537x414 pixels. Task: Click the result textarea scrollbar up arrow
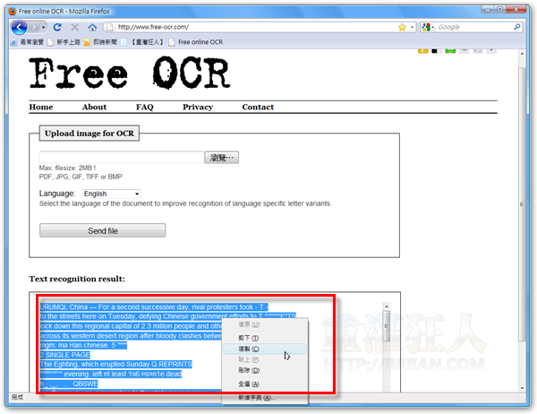pyautogui.click(x=387, y=306)
